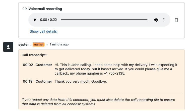Screen dimensions: 192x111
Task: Jump to the 00:19 transcript timestamp
Action: tap(28, 81)
